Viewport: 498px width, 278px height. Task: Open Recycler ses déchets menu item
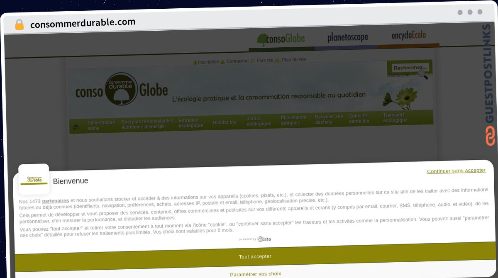[x=329, y=119]
